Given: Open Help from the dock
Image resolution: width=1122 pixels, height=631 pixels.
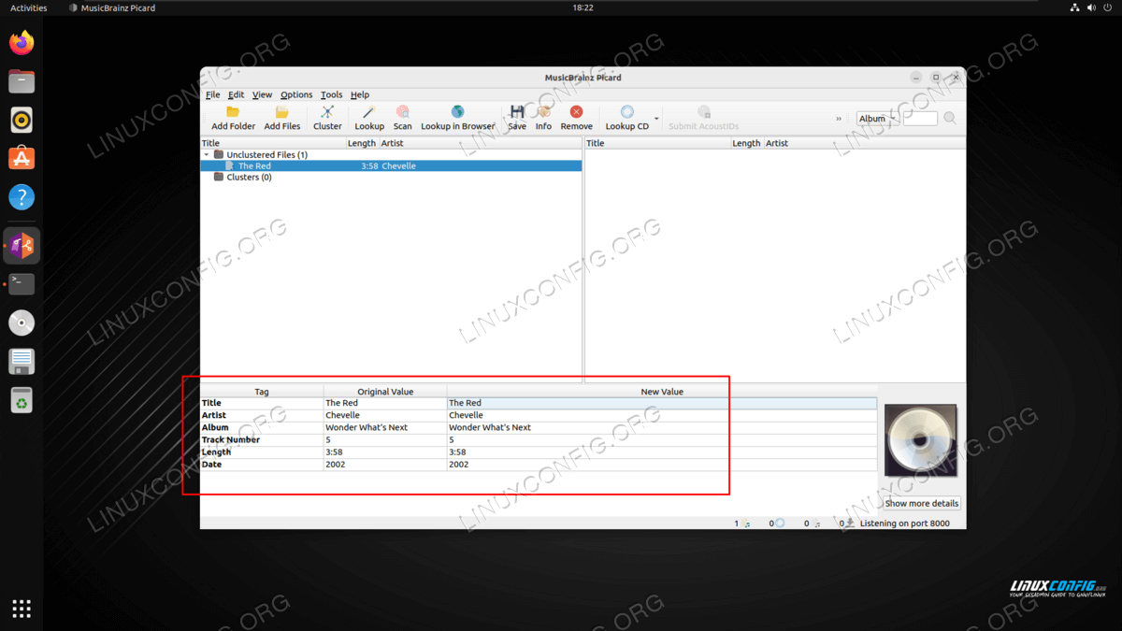Looking at the screenshot, I should tap(22, 196).
